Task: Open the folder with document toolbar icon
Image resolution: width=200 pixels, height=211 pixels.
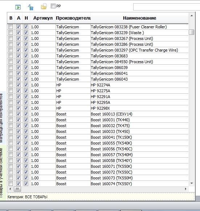Action: (44, 6)
